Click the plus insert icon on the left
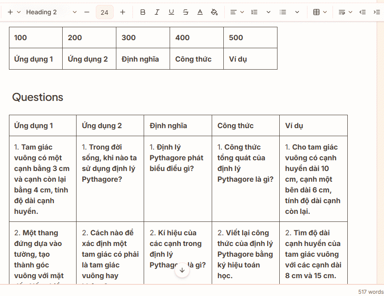This screenshot has width=384, height=296. click(x=10, y=12)
